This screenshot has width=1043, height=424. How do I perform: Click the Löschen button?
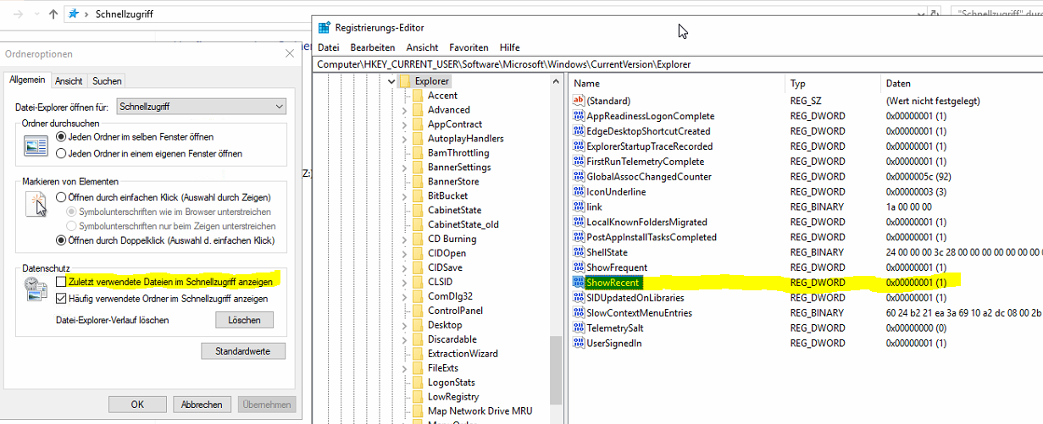(x=244, y=320)
